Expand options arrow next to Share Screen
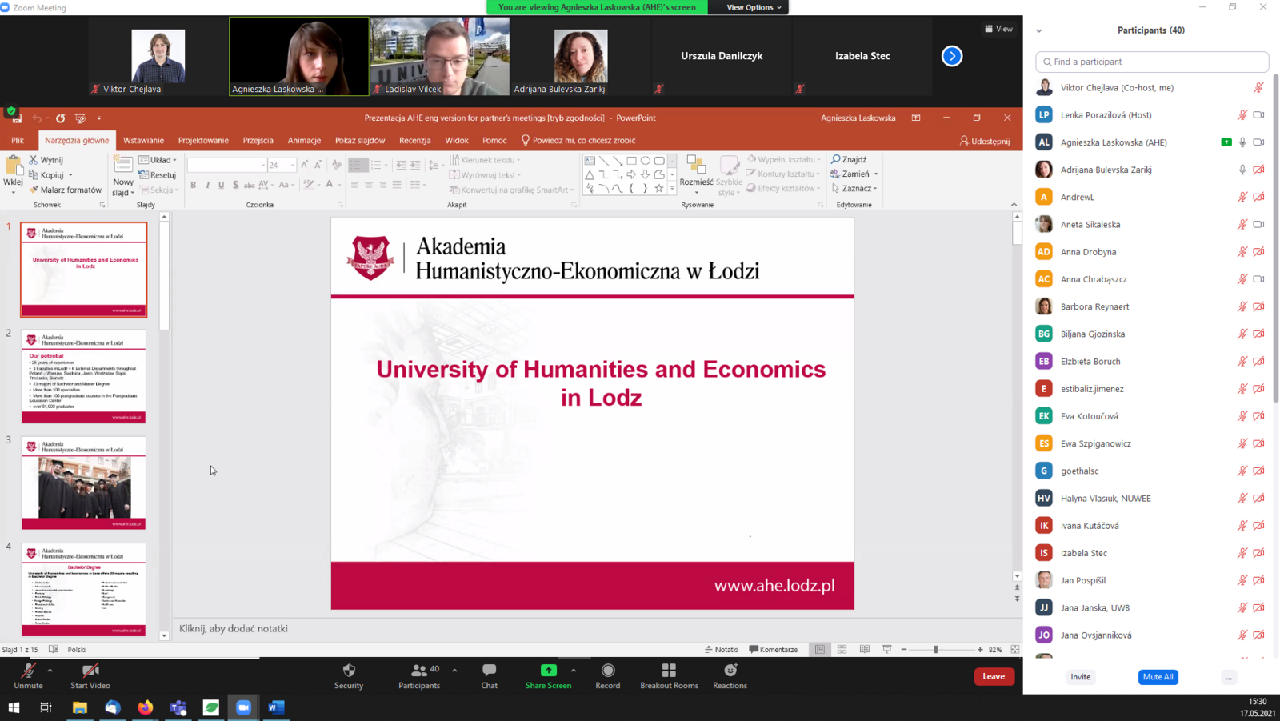The height and width of the screenshot is (721, 1280). [x=573, y=670]
